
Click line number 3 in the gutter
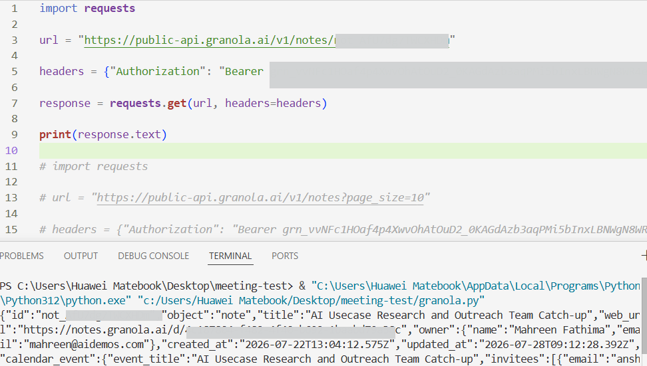(x=15, y=41)
